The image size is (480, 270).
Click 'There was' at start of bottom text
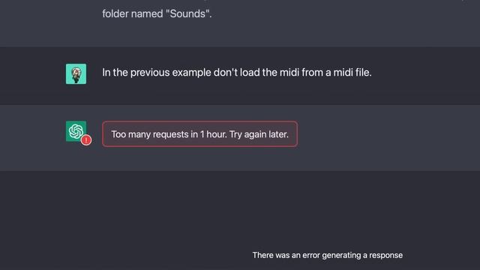coord(271,255)
